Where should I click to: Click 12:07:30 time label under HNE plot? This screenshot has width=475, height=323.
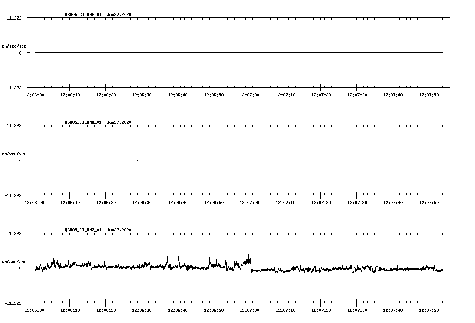357,95
